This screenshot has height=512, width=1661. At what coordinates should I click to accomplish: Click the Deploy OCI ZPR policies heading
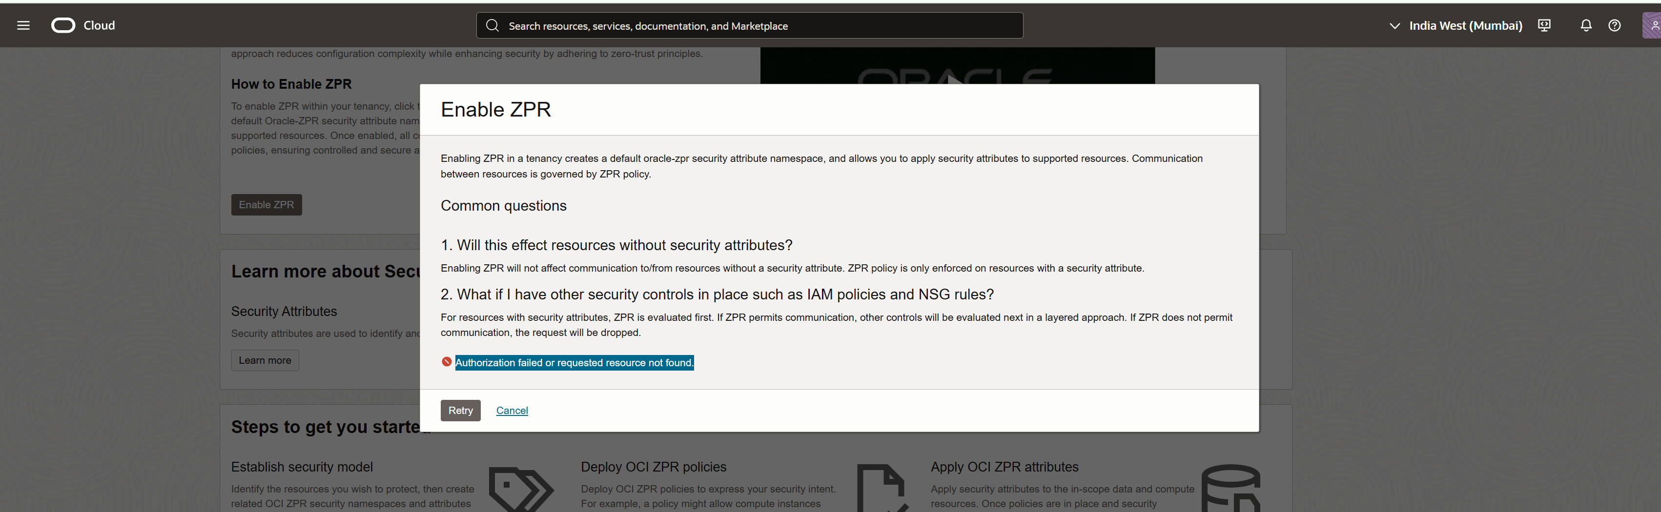pyautogui.click(x=653, y=468)
